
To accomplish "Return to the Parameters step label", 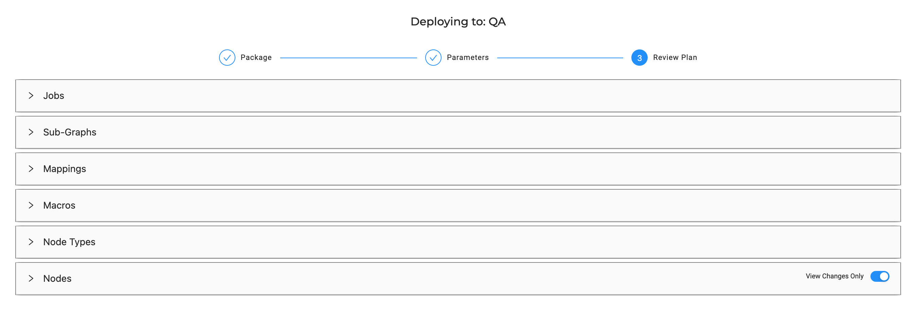I will coord(467,58).
